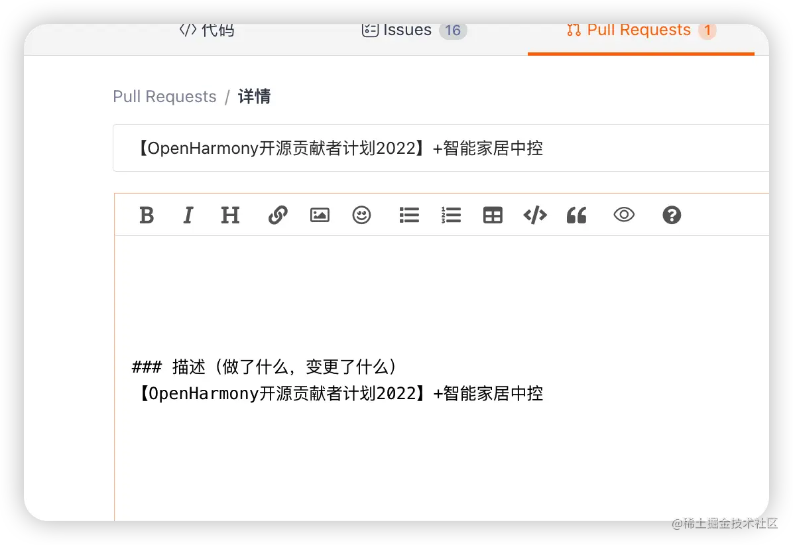Insert a heading with the H button
Viewport: 793px width, 545px height.
click(x=230, y=215)
